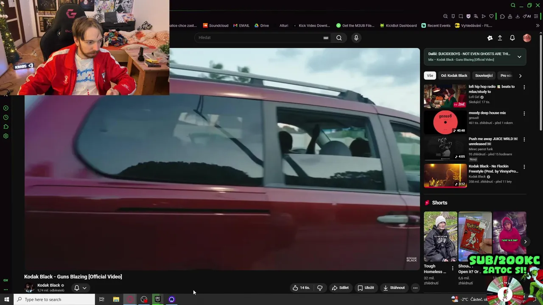Viewport: 543px width, 305px height.
Task: Open the Kodak Black channel name
Action: [x=49, y=285]
